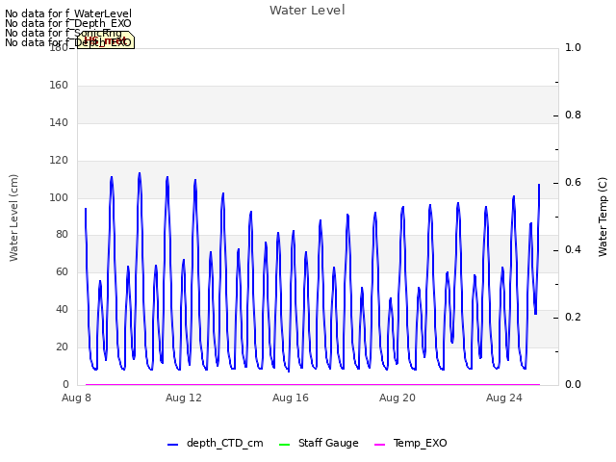Click the 'Aug 16' x-axis tick label

[291, 398]
